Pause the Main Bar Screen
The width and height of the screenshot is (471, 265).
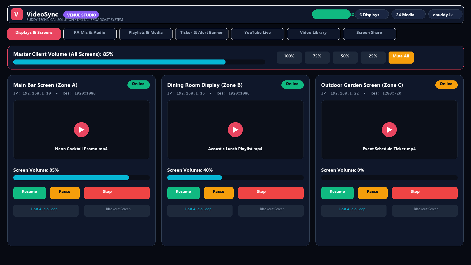65,193
